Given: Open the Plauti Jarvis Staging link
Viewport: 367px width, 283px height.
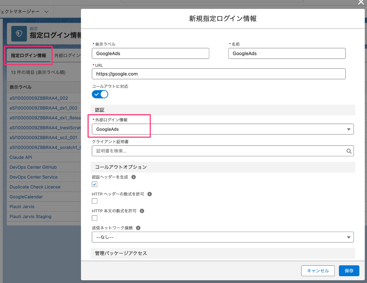Looking at the screenshot, I should click(x=31, y=217).
